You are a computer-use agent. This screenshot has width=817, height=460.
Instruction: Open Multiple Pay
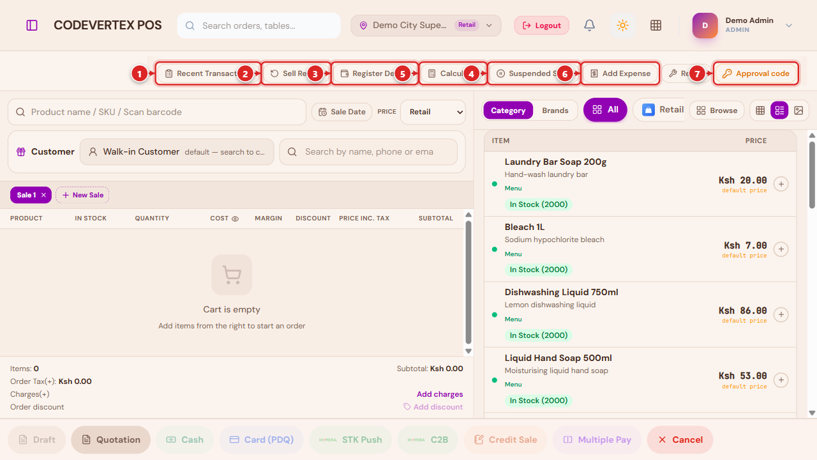[597, 440]
